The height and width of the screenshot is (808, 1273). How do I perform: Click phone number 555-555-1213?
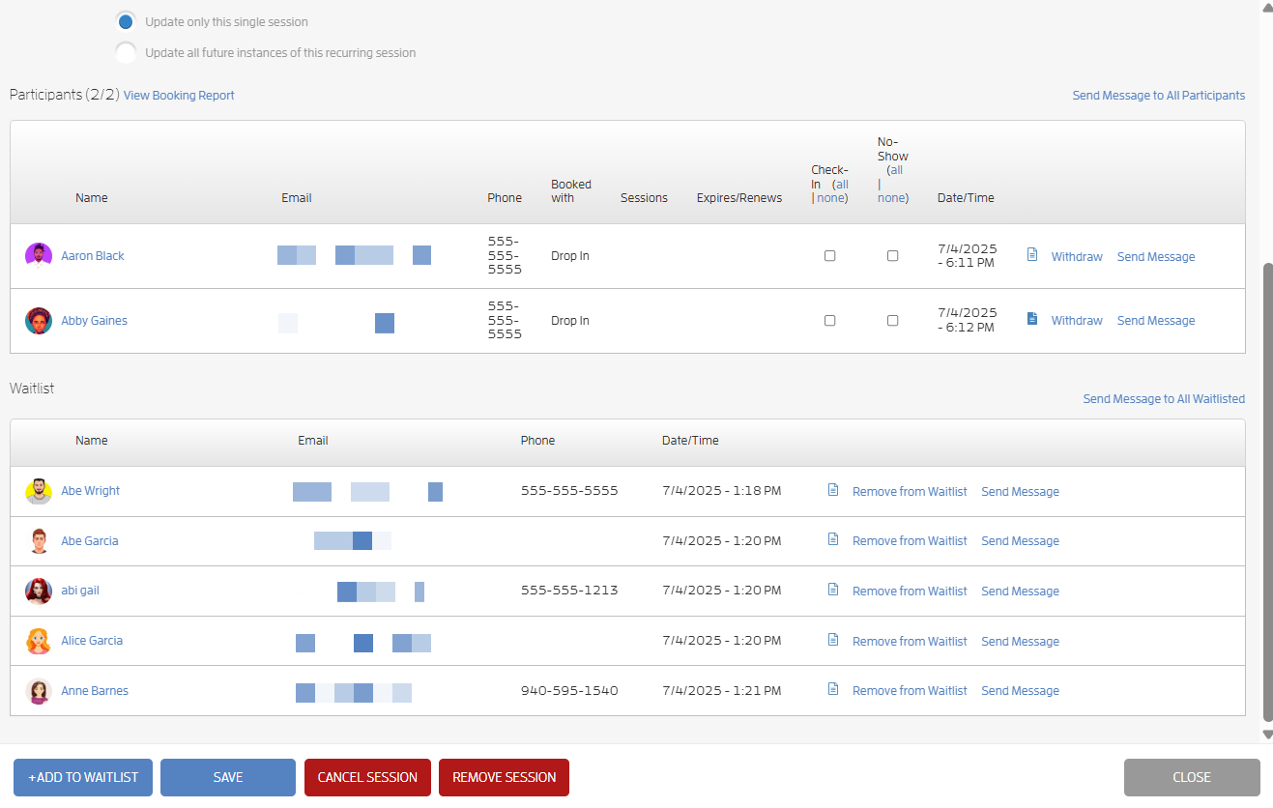[569, 591]
